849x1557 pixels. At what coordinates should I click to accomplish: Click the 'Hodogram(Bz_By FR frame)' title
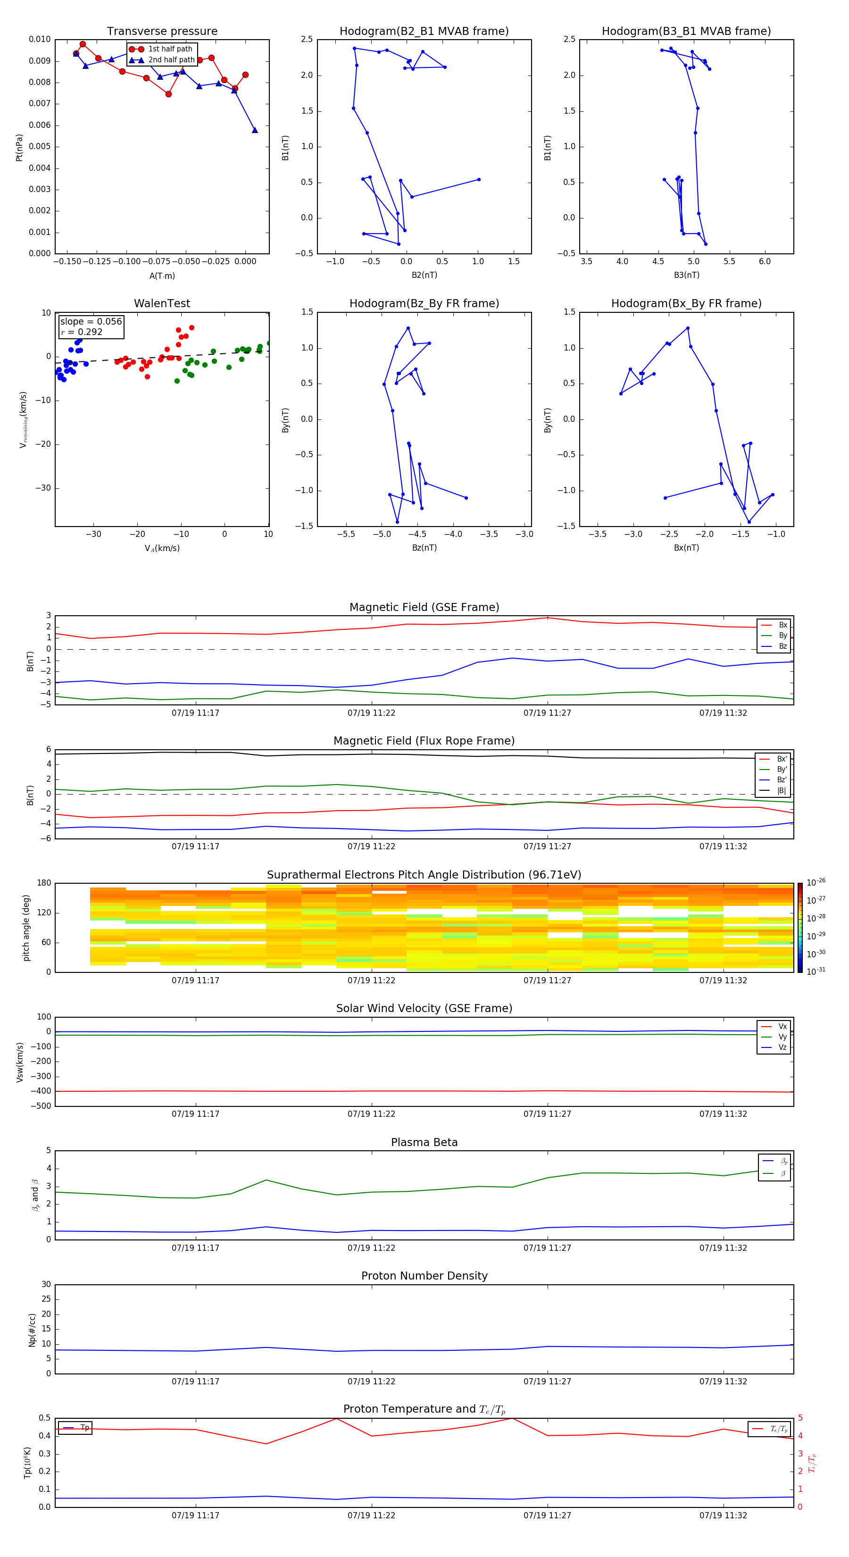(424, 303)
